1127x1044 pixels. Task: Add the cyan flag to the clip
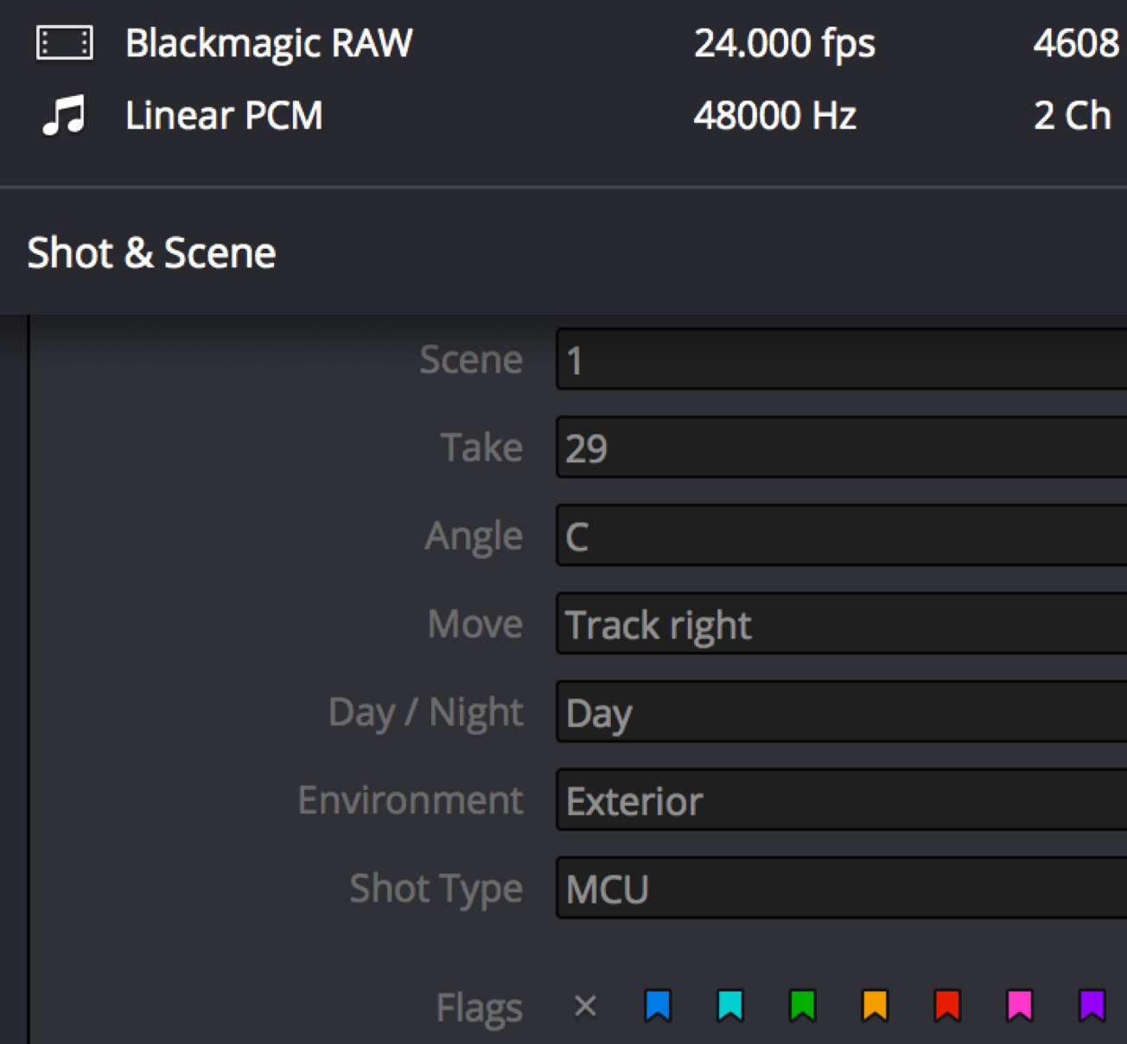click(x=730, y=1005)
